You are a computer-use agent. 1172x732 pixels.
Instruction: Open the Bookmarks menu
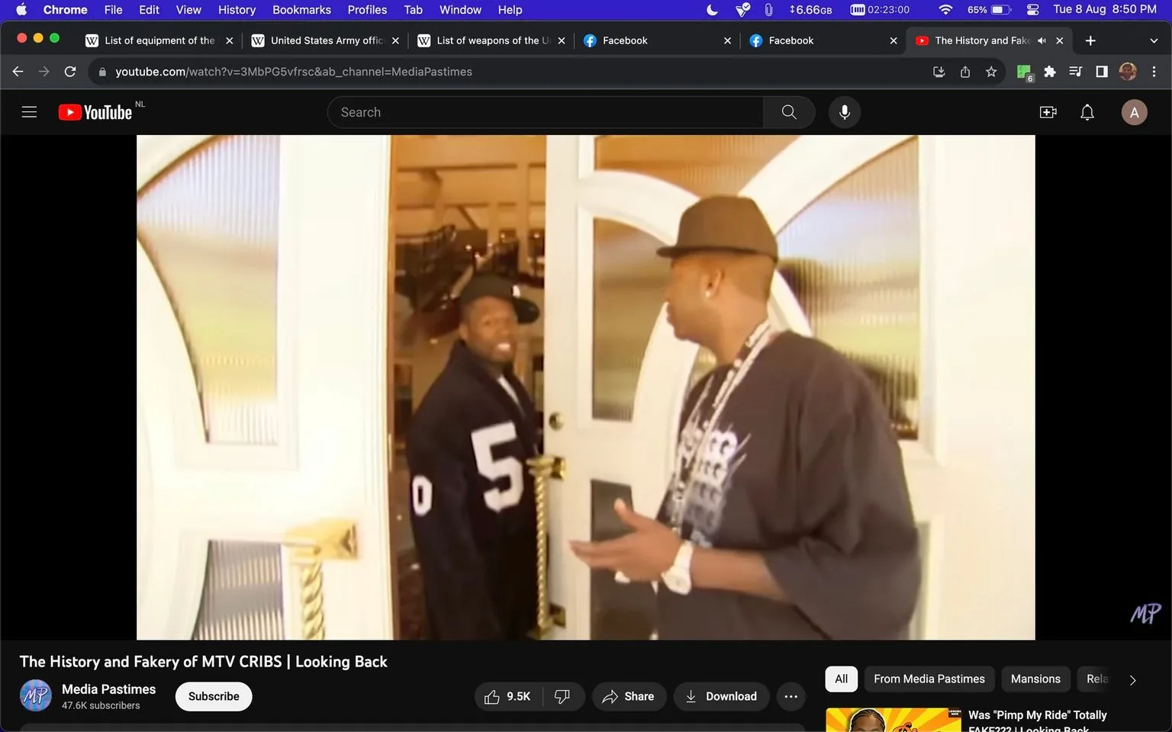(301, 9)
